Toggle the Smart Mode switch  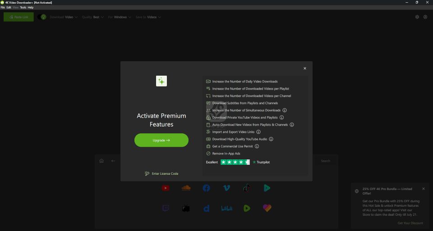[x=41, y=17]
